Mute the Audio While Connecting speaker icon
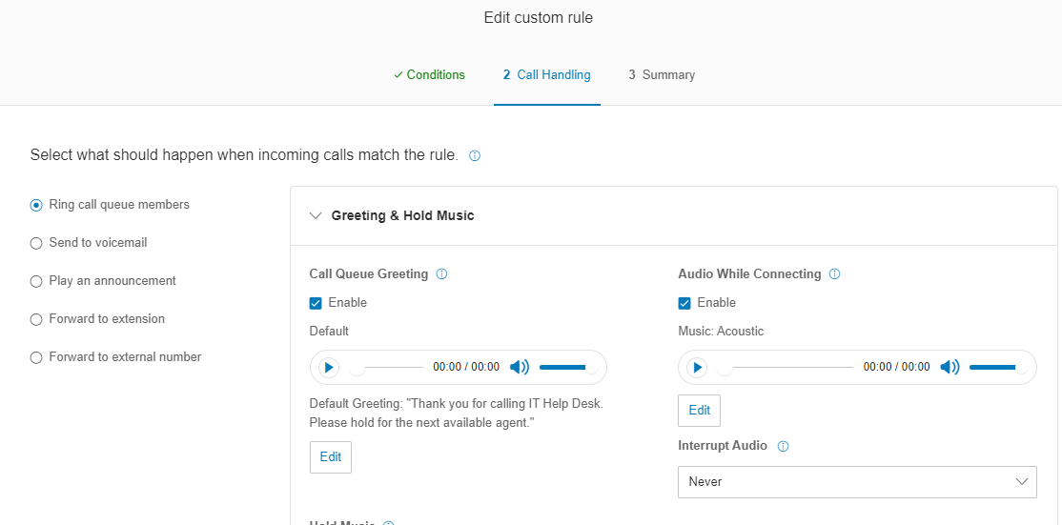This screenshot has height=525, width=1062. pos(950,368)
